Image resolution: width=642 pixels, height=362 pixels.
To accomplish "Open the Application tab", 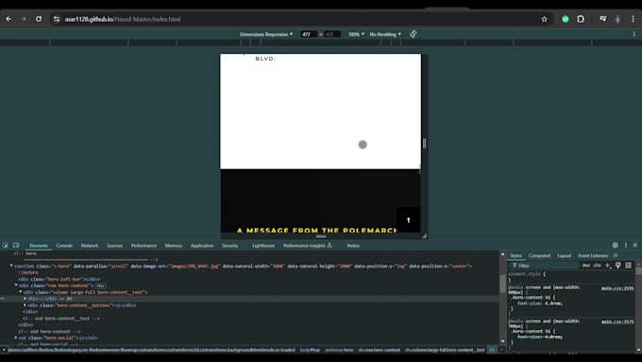I will click(202, 246).
